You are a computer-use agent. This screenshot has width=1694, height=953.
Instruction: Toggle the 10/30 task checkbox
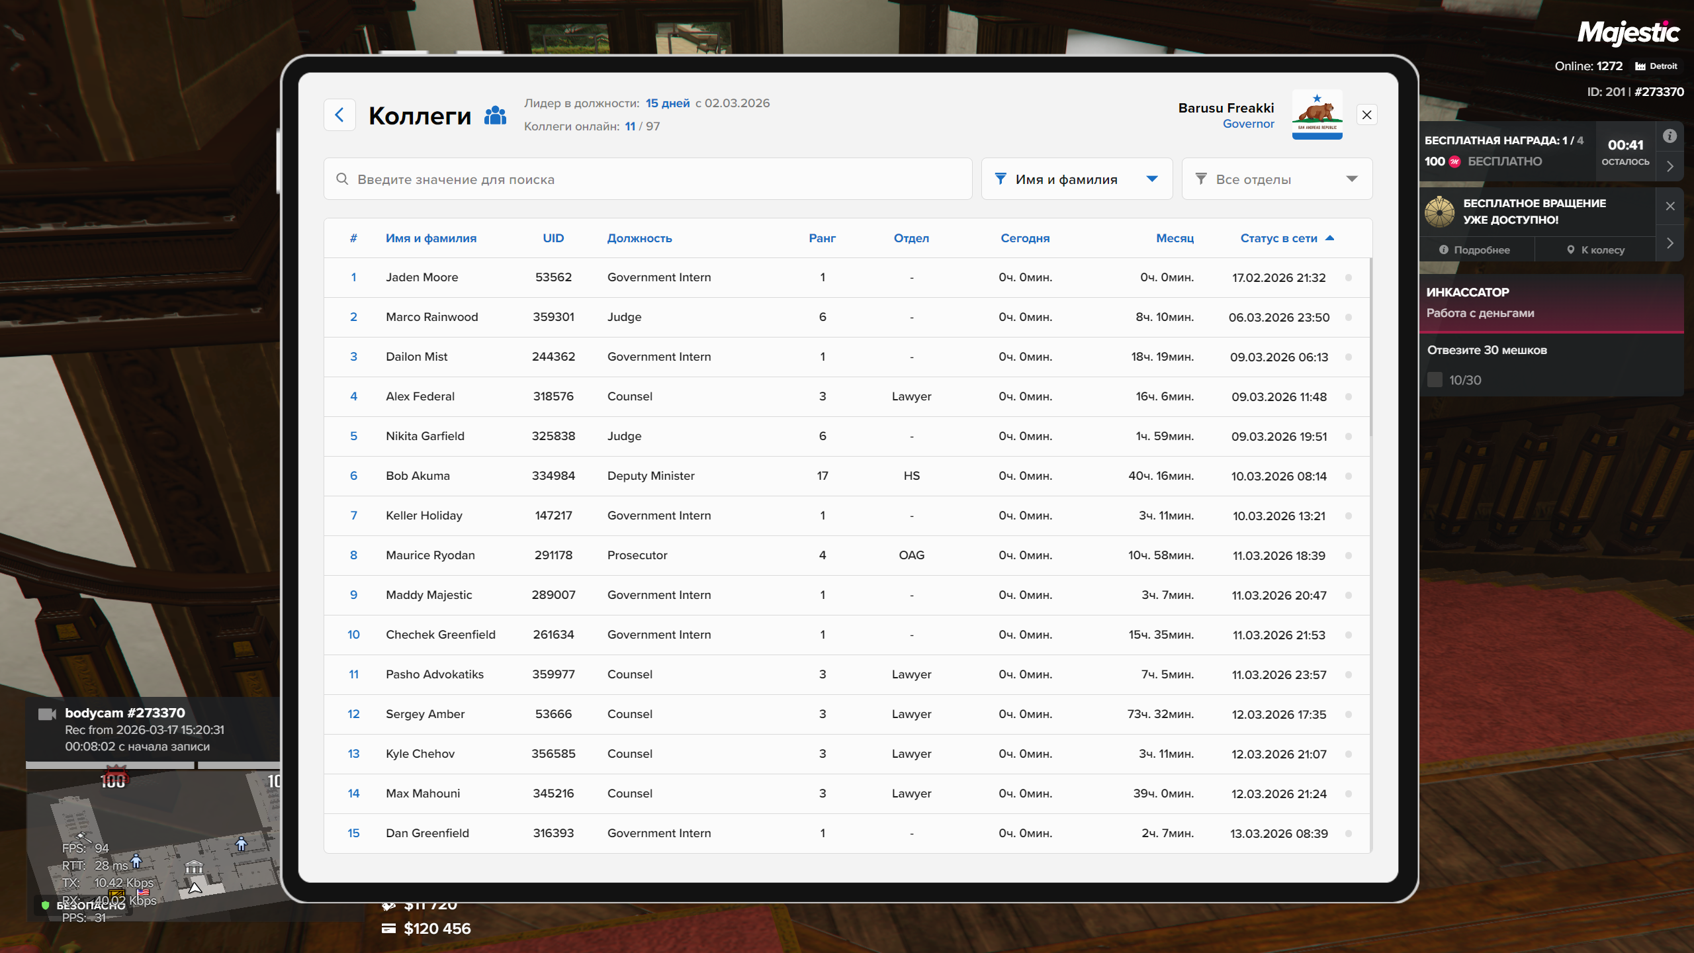click(1435, 380)
